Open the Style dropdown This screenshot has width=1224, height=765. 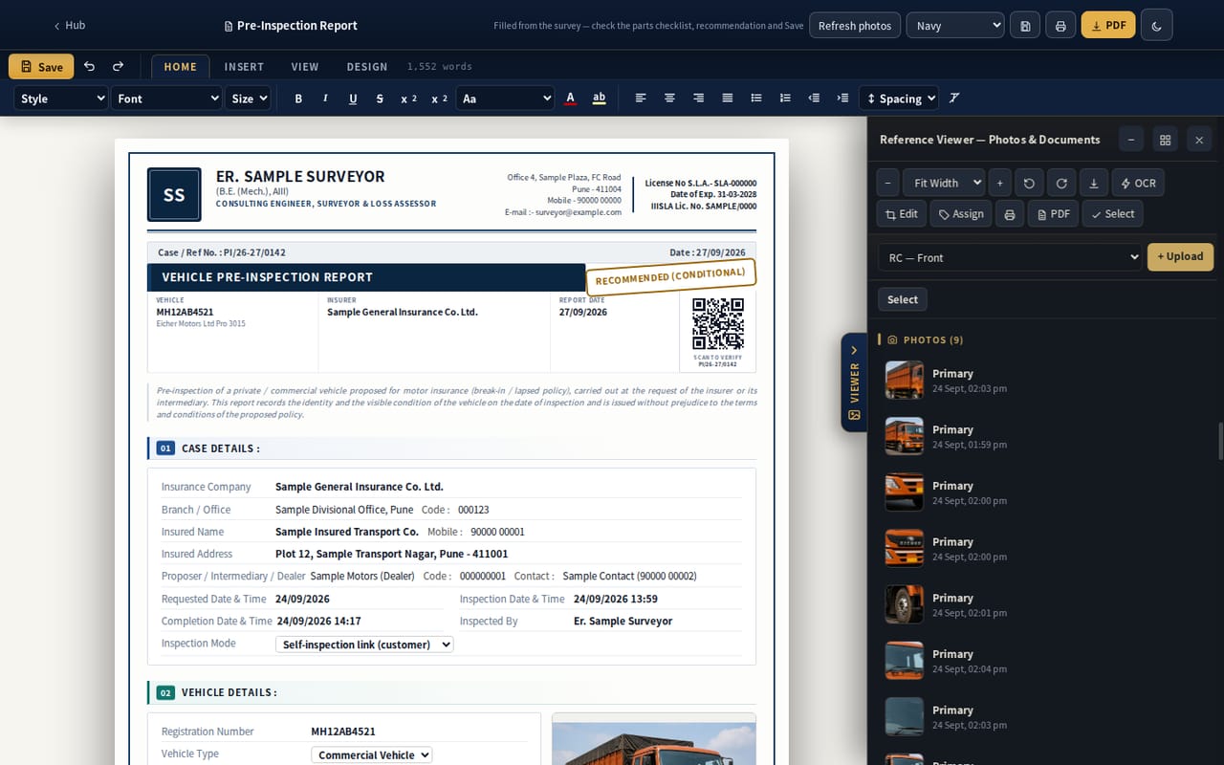(x=61, y=98)
